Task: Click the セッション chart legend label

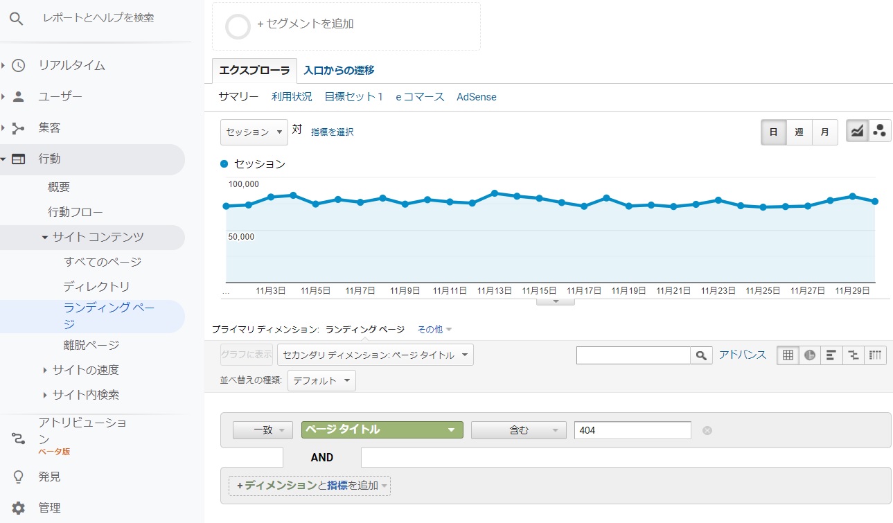Action: (260, 164)
